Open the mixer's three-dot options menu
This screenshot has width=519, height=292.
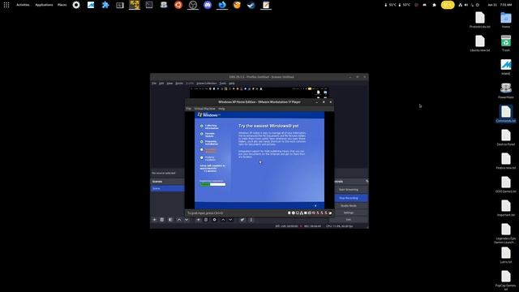pyautogui.click(x=251, y=220)
